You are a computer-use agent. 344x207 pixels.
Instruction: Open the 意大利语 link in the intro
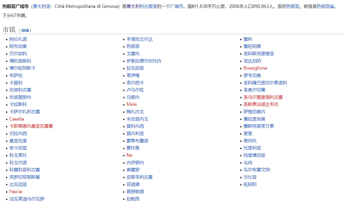click(x=41, y=6)
